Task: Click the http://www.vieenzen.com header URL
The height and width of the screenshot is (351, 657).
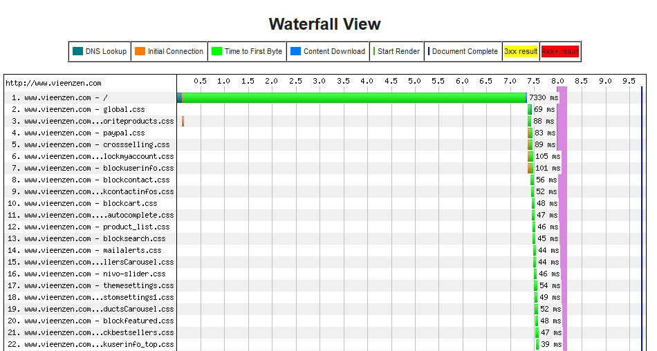Action: tap(53, 83)
